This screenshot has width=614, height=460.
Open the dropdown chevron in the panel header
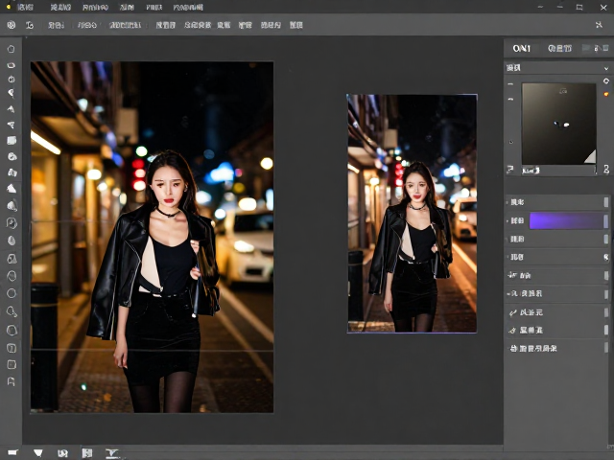(x=606, y=68)
